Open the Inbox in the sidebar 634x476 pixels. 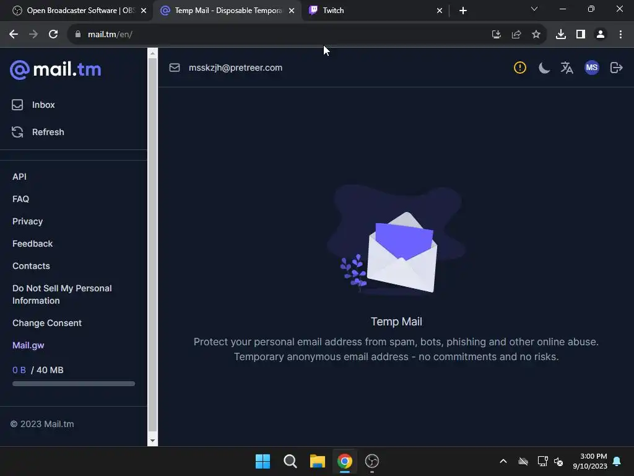coord(43,105)
